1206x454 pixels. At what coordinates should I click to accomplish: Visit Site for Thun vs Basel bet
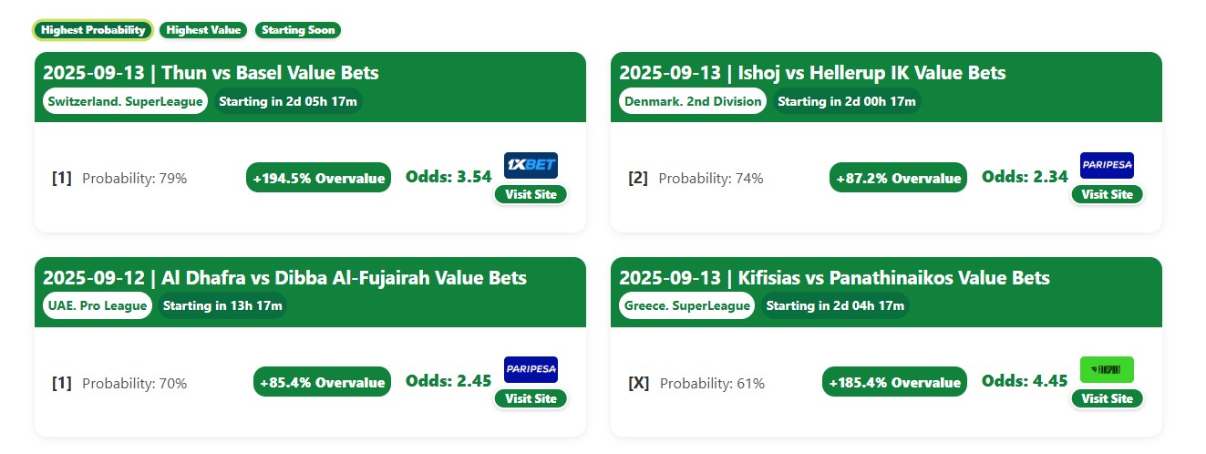pos(531,194)
